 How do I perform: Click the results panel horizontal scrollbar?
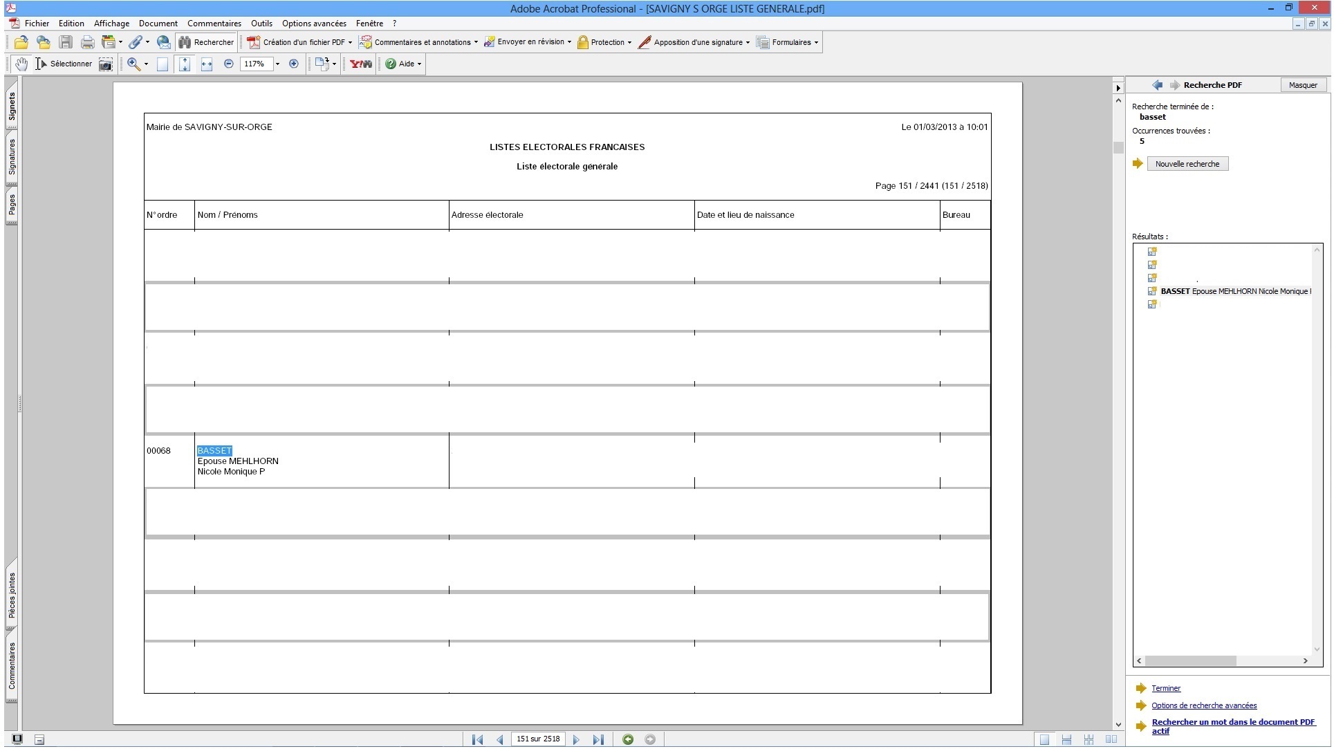(1191, 661)
